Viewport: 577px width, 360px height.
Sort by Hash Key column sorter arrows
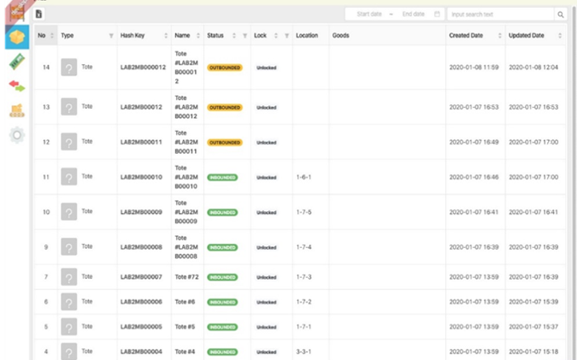click(166, 36)
